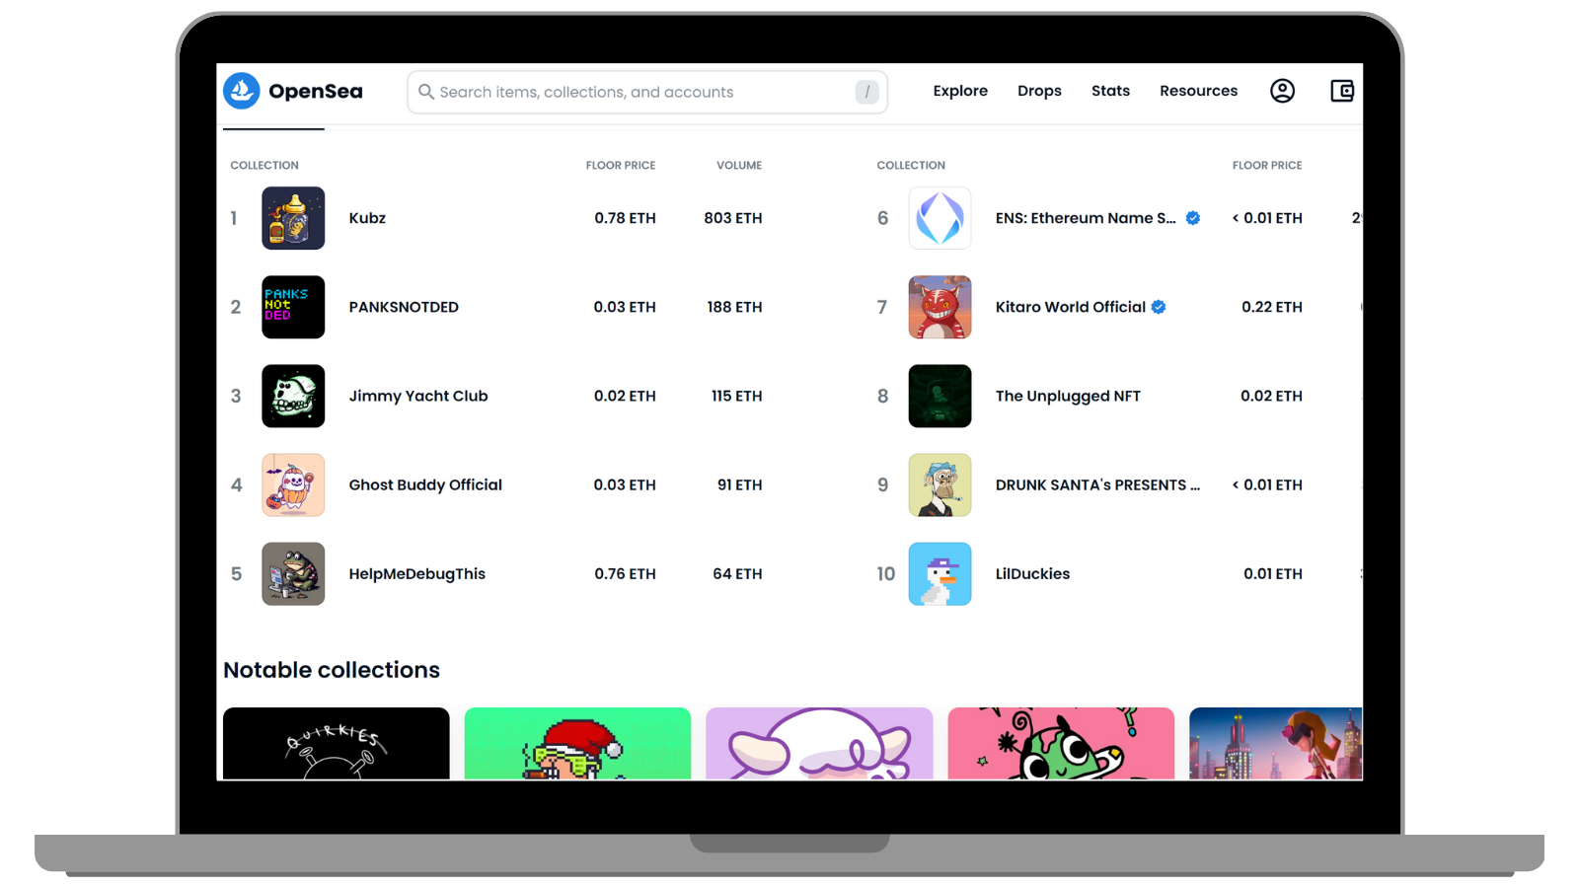Screen dimensions: 1579x888
Task: Open the account profile icon
Action: click(x=1282, y=91)
